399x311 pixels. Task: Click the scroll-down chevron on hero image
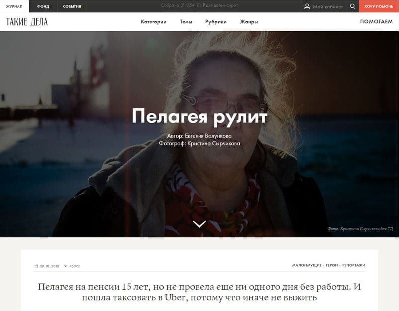[199, 224]
